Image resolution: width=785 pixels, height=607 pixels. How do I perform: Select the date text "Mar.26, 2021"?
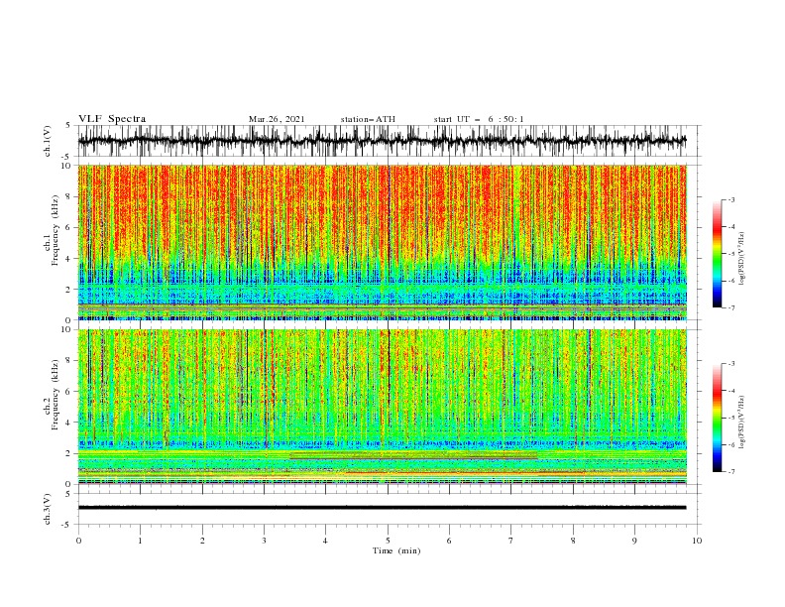click(277, 119)
